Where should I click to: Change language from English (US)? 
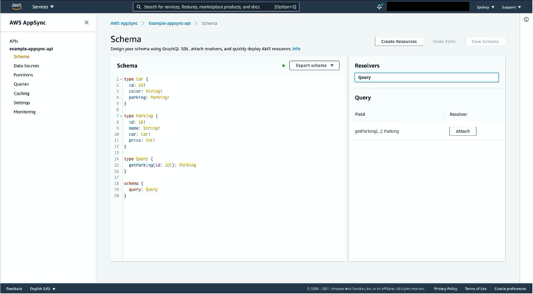tap(42, 289)
